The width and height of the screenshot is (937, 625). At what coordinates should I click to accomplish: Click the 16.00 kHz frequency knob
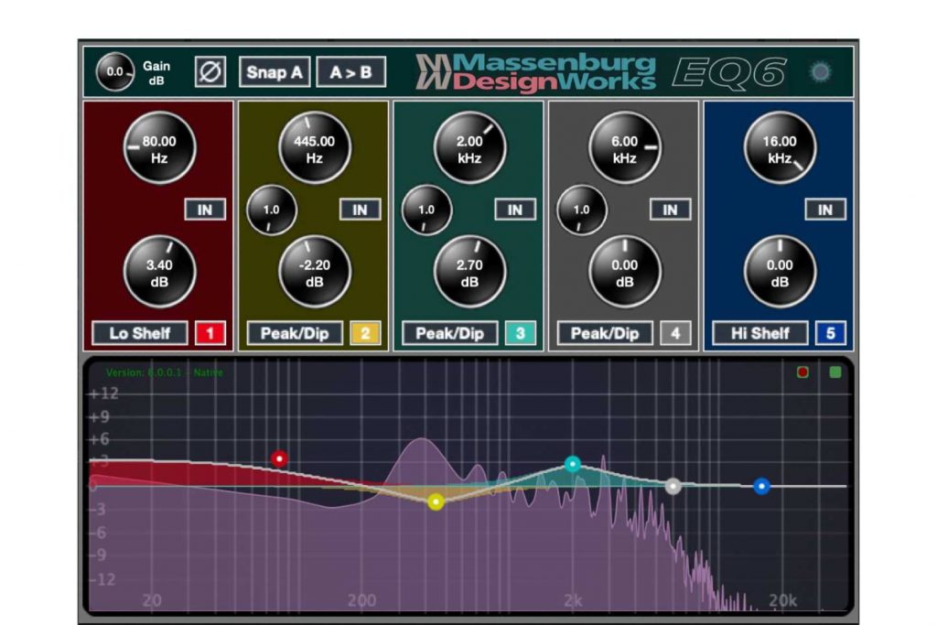pos(780,148)
